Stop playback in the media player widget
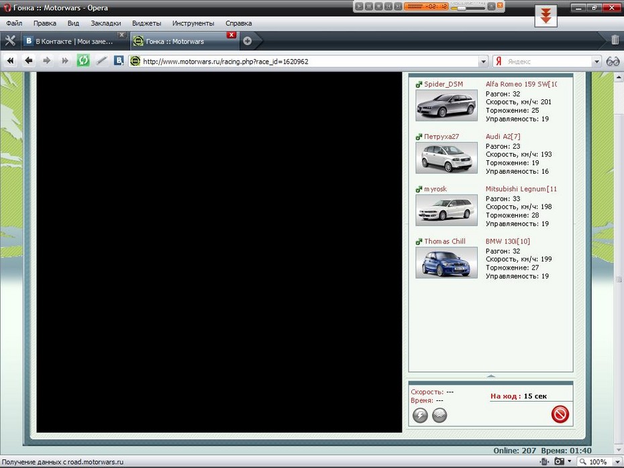This screenshot has height=468, width=624. pos(378,6)
